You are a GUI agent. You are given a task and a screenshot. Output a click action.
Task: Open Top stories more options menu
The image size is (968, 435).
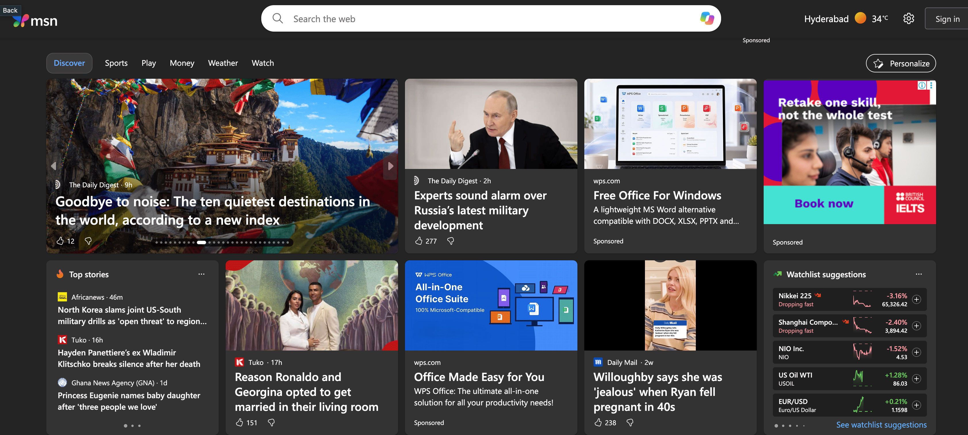tap(201, 274)
